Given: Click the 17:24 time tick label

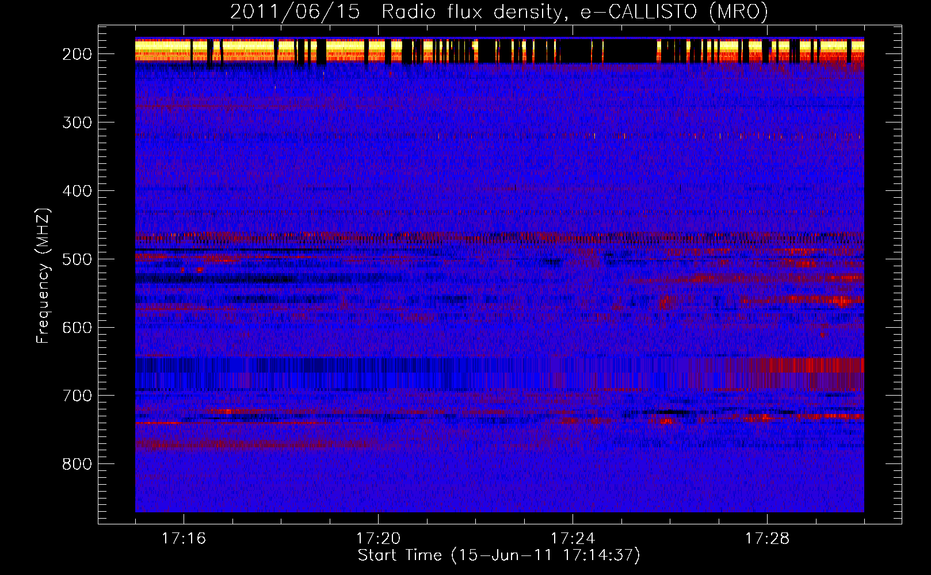Looking at the screenshot, I should tap(573, 538).
